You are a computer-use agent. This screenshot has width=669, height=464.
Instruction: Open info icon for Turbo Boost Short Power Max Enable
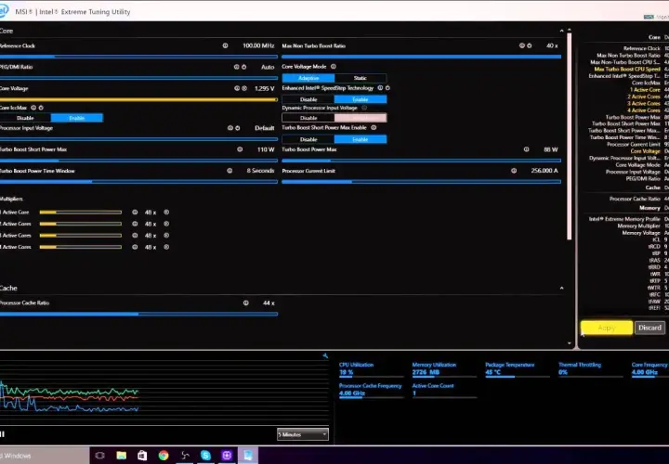pos(374,127)
